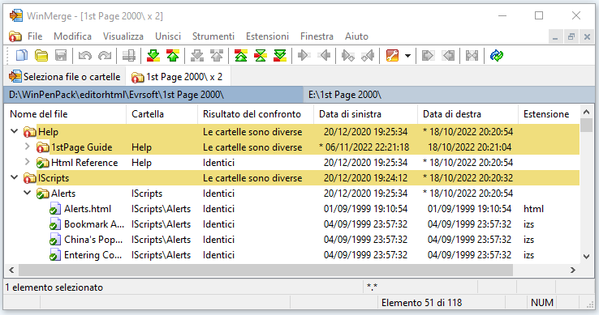This screenshot has width=599, height=315.
Task: Click the Undo arrow icon
Action: [x=84, y=56]
